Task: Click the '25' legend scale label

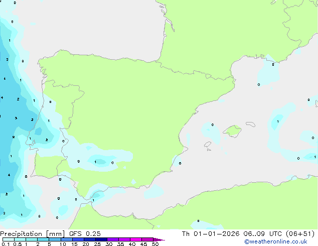Action: (97, 244)
